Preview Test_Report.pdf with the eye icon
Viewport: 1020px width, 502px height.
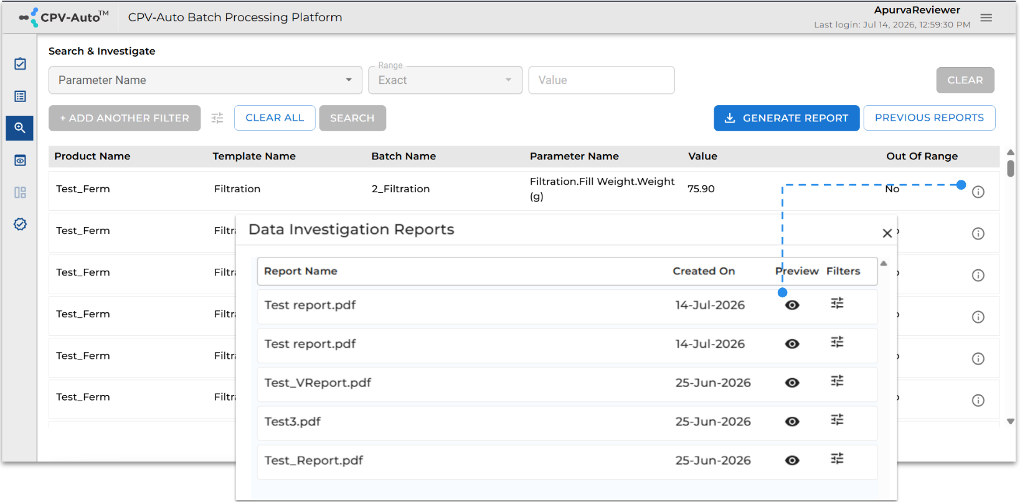pyautogui.click(x=792, y=460)
